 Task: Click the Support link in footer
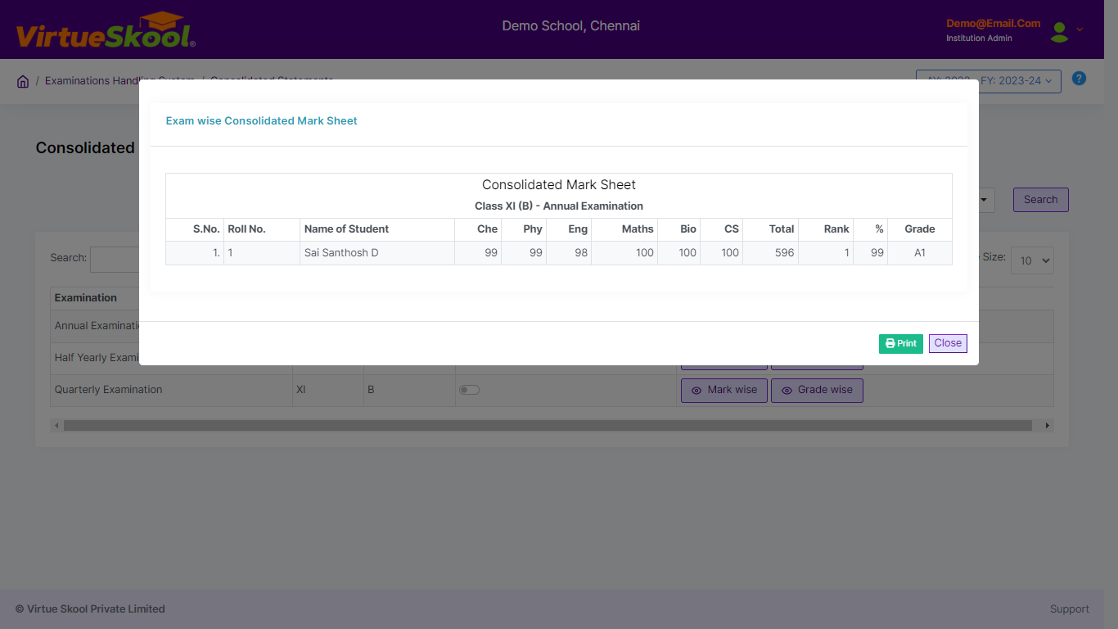[x=1070, y=609]
